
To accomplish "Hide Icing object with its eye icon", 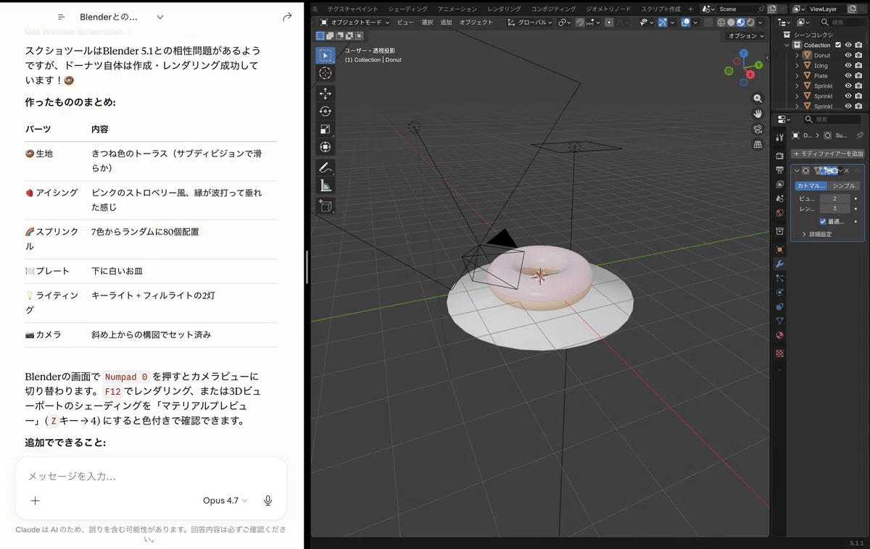I will 848,65.
